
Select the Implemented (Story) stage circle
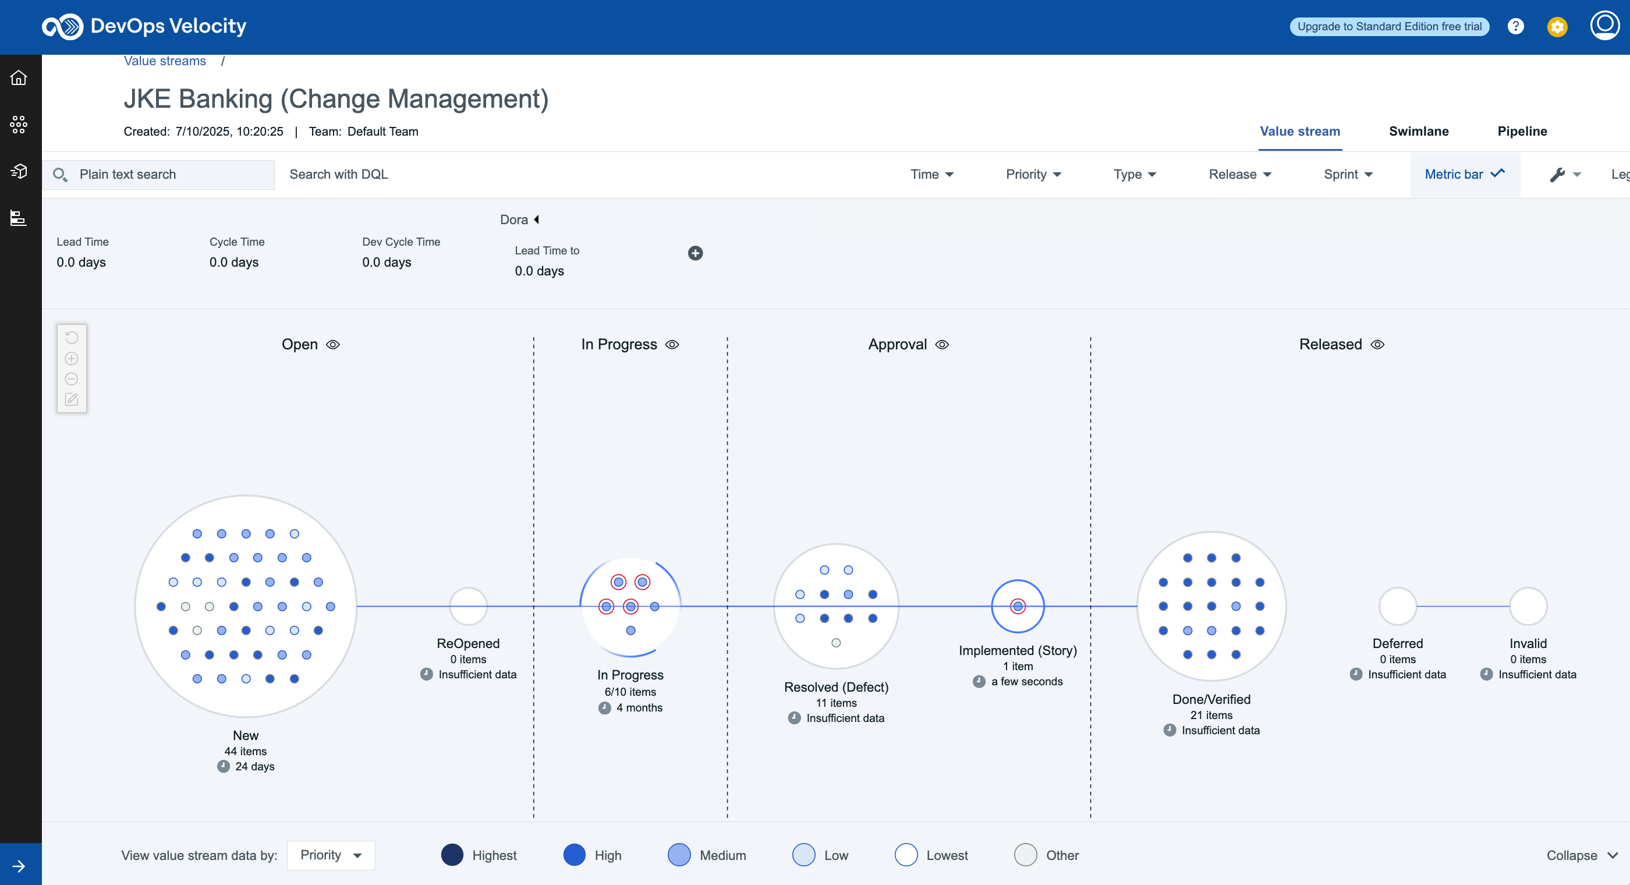click(x=1018, y=607)
